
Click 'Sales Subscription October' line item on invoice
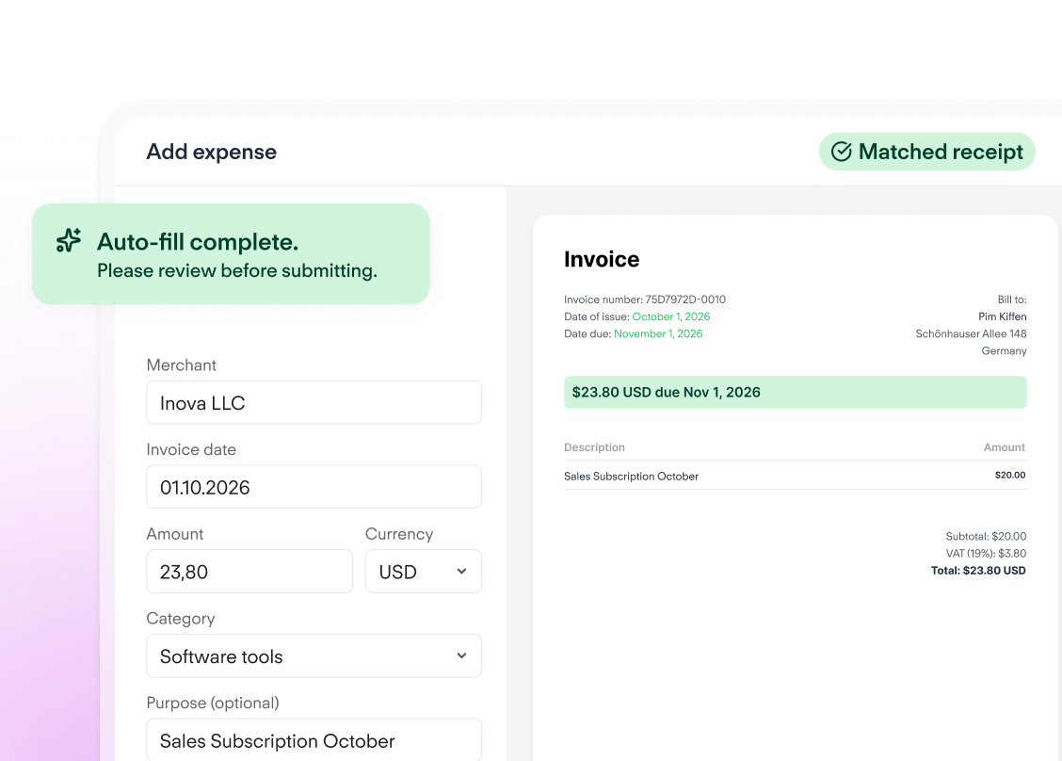click(631, 477)
